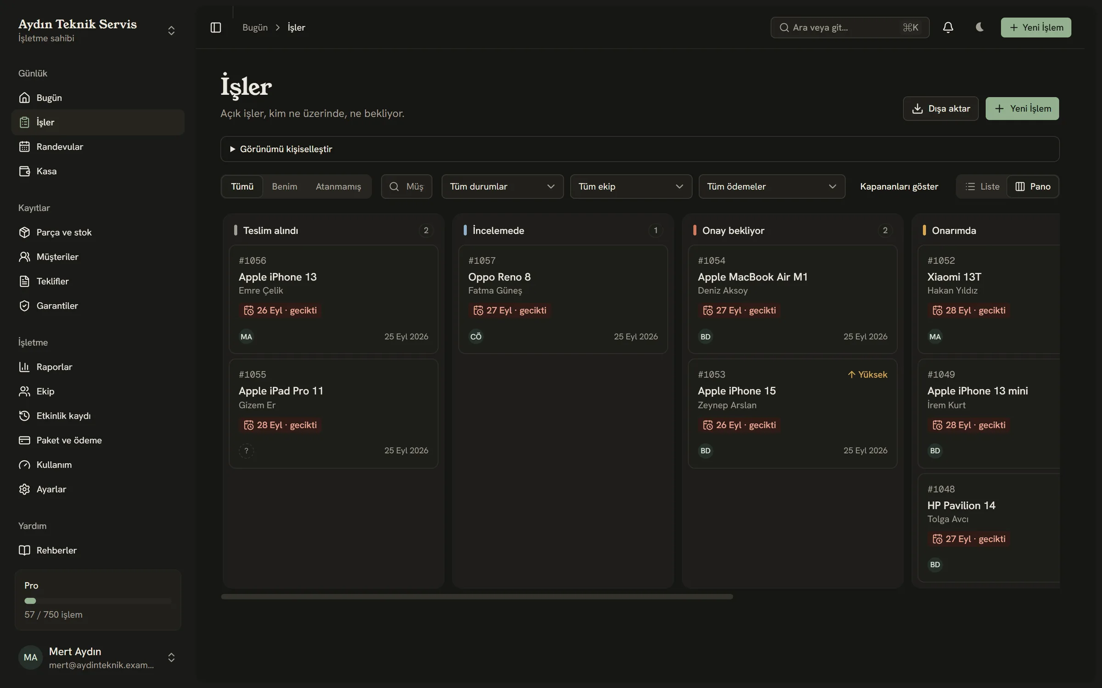Open Rehberler guides page
The width and height of the screenshot is (1102, 688).
coord(98,550)
